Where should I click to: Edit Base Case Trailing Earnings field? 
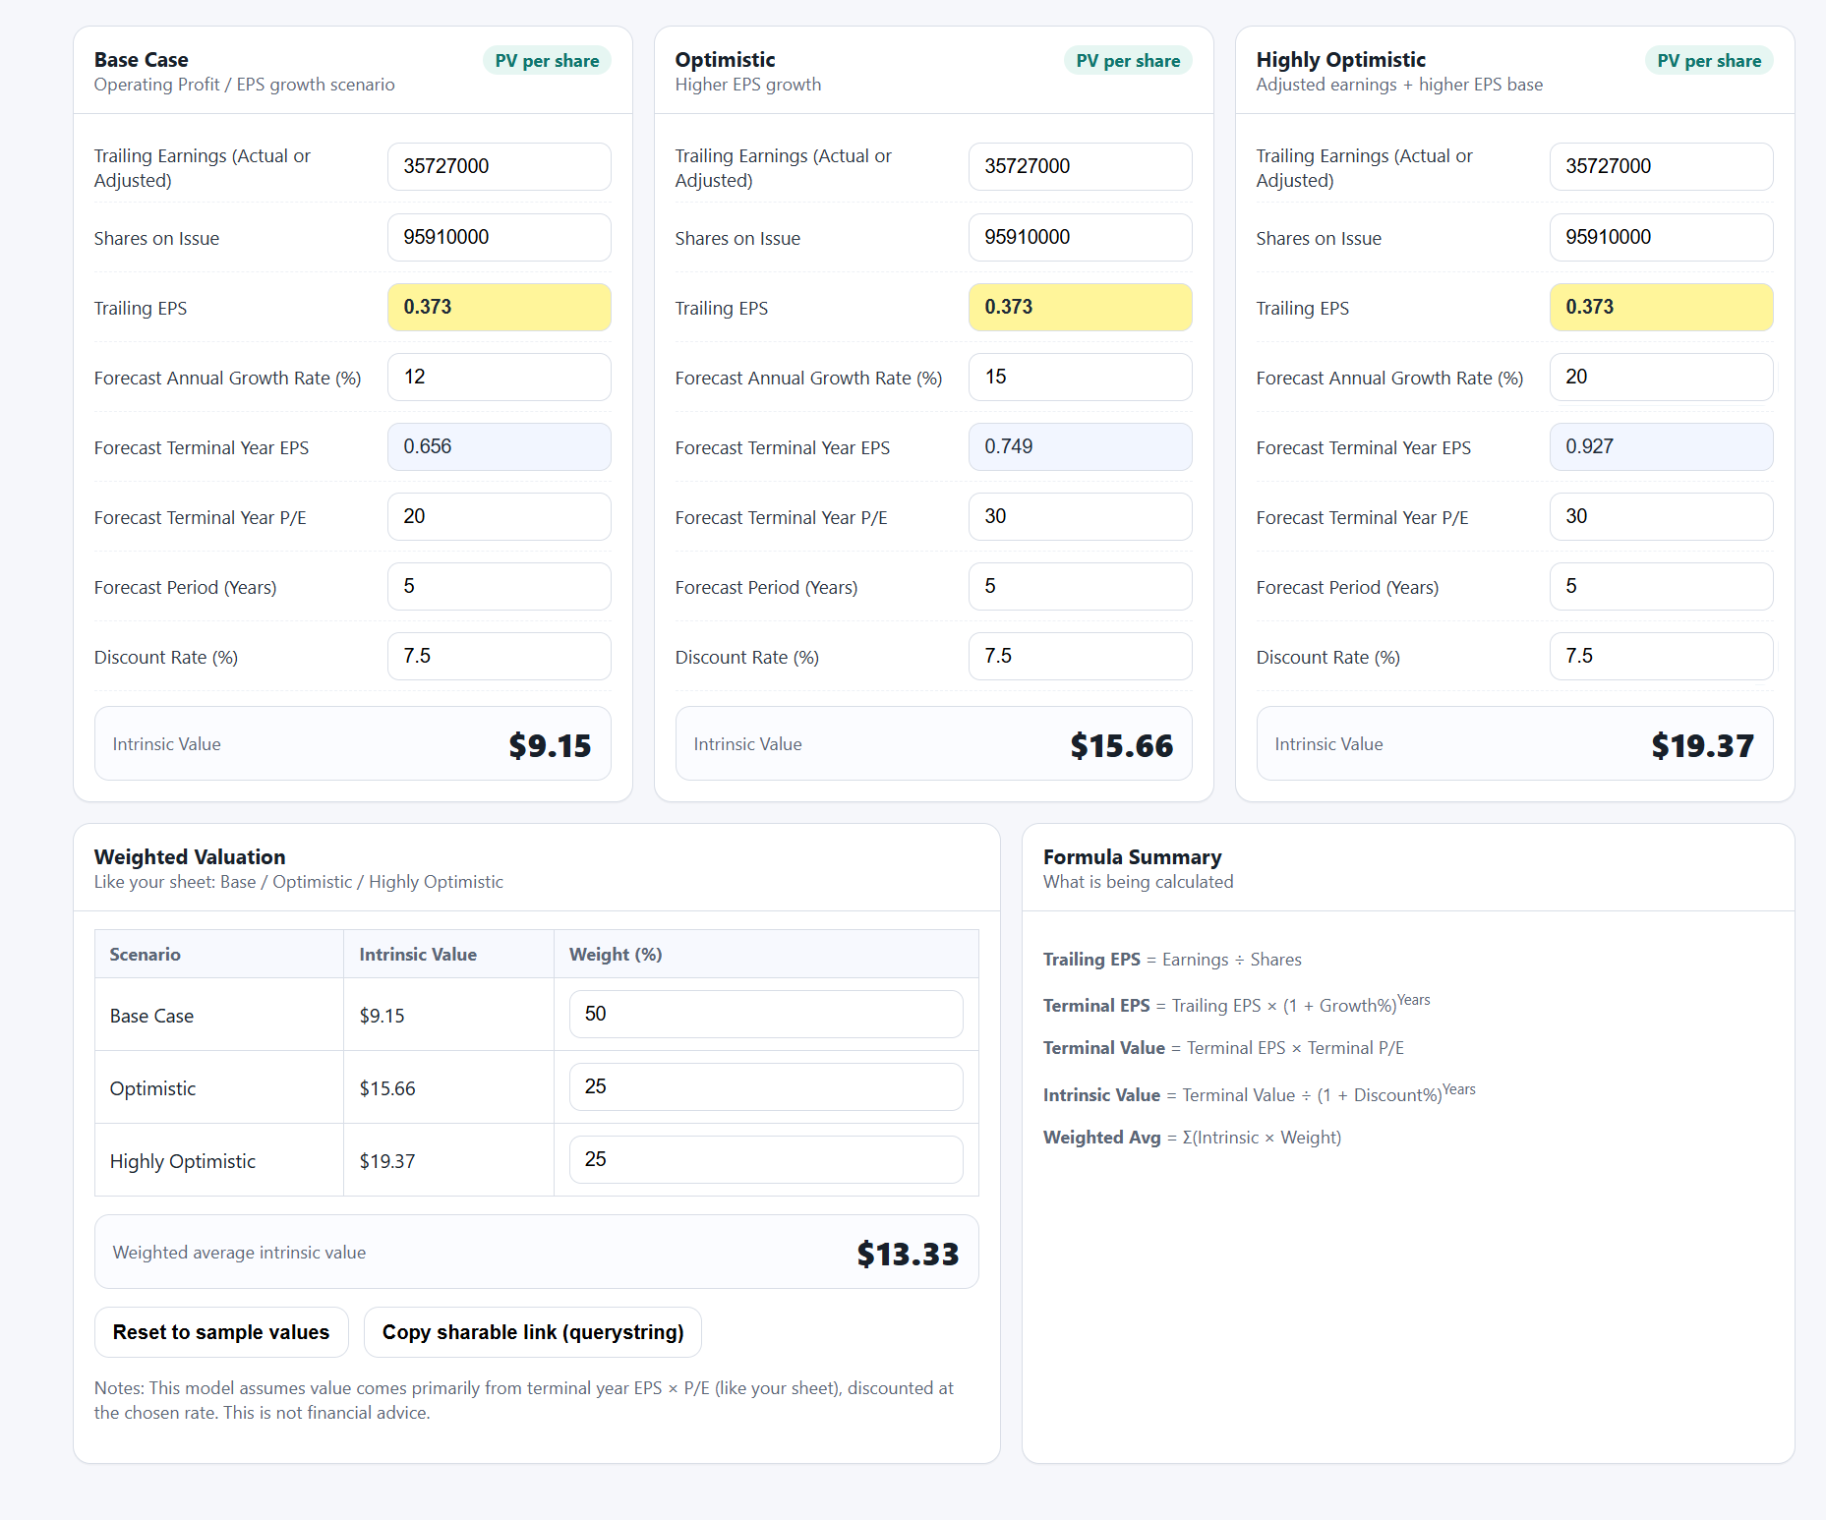pos(499,167)
